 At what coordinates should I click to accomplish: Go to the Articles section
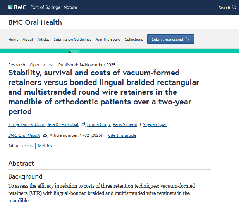[43, 40]
